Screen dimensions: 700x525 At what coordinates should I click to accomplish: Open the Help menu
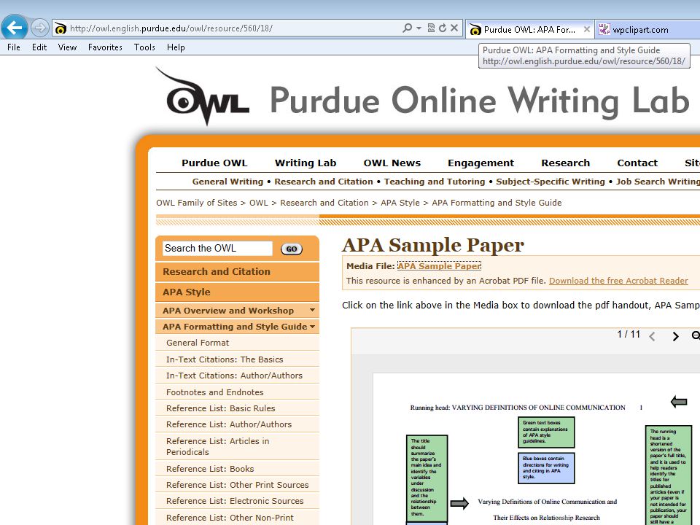click(x=176, y=47)
